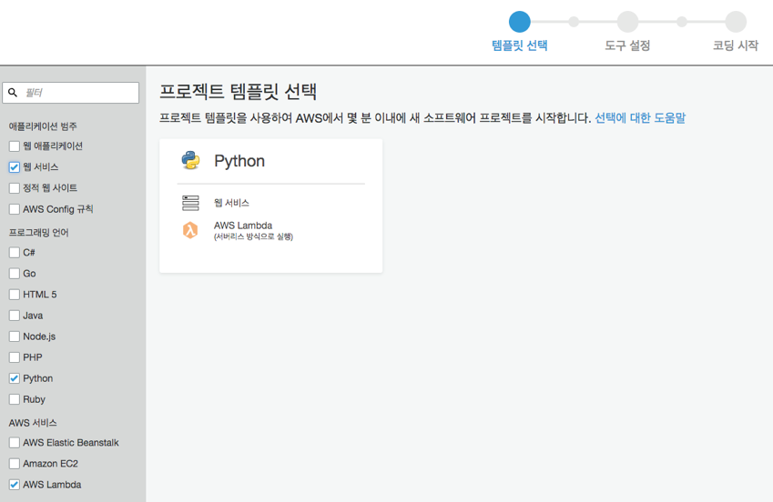Click the magnifier icon in filter box
The image size is (773, 502).
click(13, 93)
